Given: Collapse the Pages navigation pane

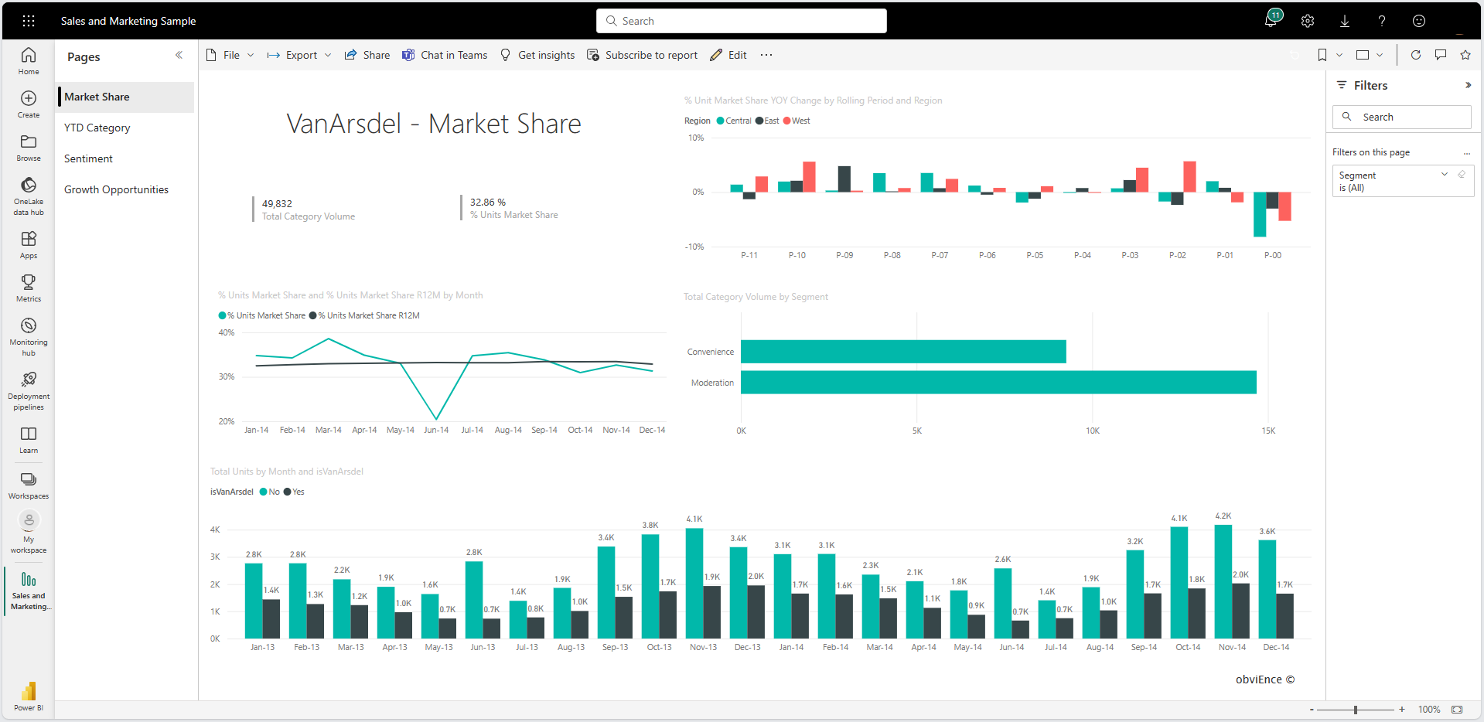Looking at the screenshot, I should click(179, 56).
